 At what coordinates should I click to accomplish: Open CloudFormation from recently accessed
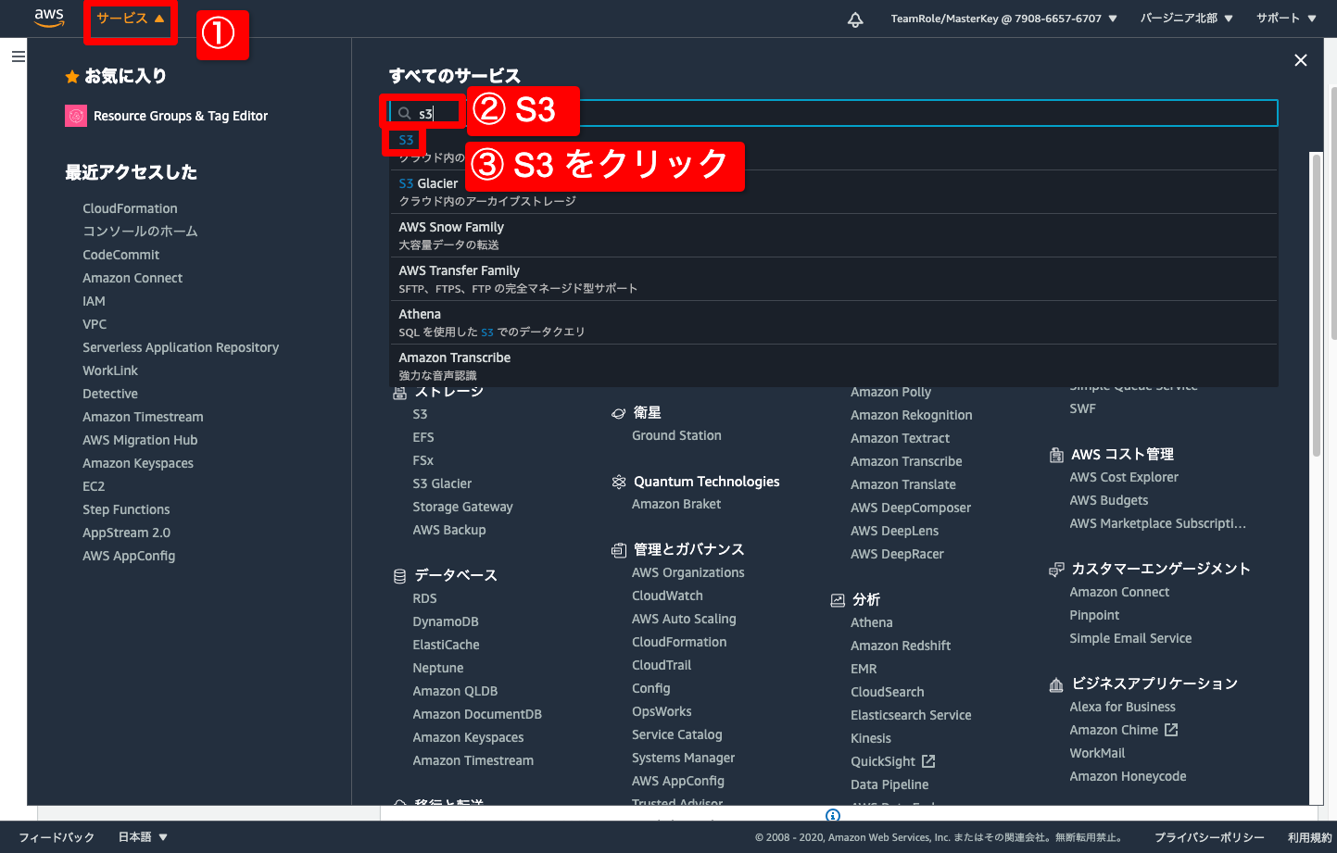[x=130, y=208]
